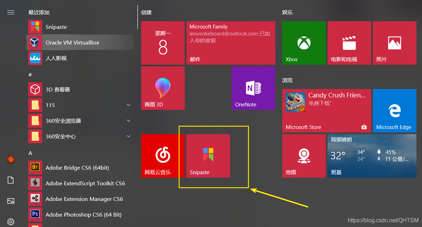Image resolution: width=422 pixels, height=227 pixels.
Task: Open the hamburger menu at top left
Action: tap(11, 12)
